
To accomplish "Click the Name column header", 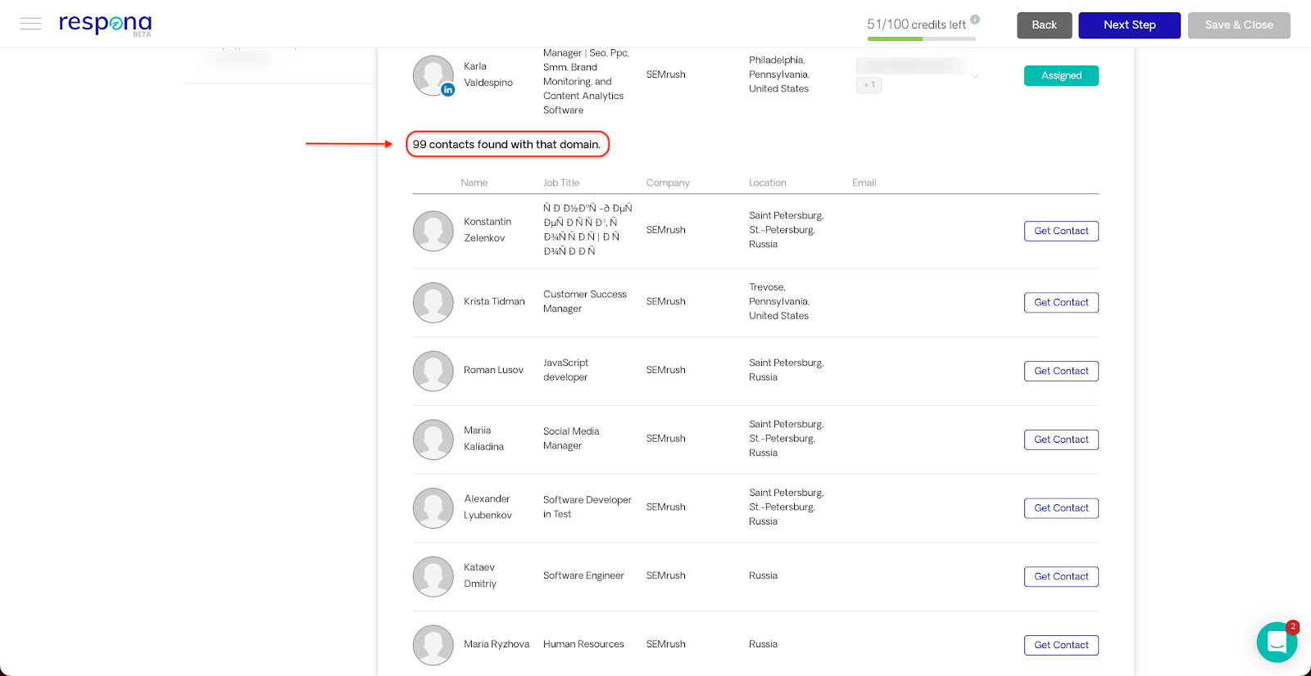I will click(474, 183).
